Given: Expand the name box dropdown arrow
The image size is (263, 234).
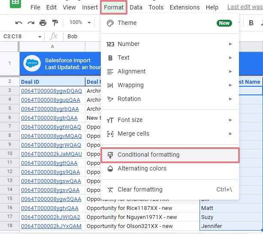Looking at the screenshot, I should coord(40,36).
